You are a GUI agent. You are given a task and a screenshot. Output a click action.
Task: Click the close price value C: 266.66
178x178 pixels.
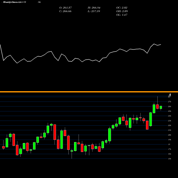65,11
